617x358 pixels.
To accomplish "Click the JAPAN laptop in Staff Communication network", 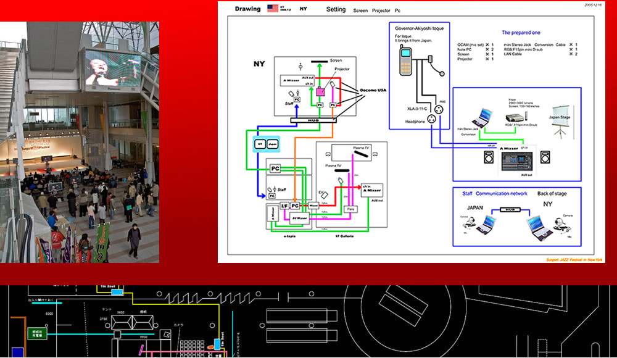I will 486,225.
